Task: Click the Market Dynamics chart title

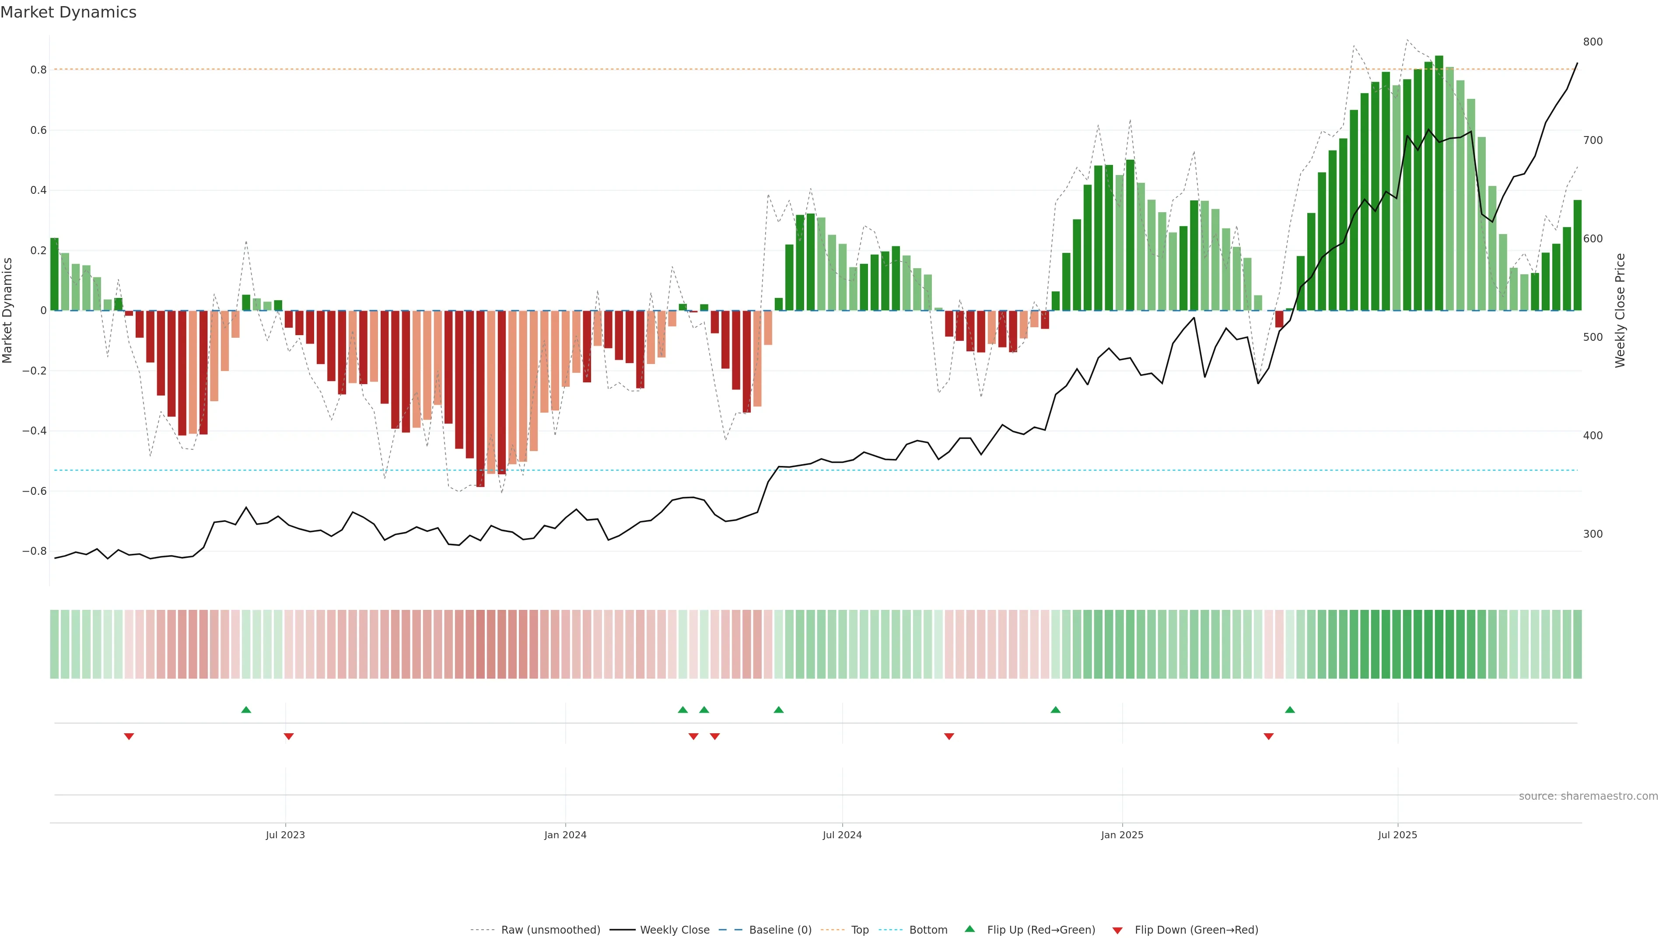Action: tap(69, 12)
